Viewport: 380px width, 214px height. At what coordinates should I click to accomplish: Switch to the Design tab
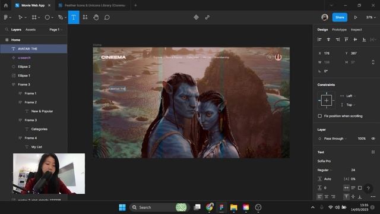[322, 30]
